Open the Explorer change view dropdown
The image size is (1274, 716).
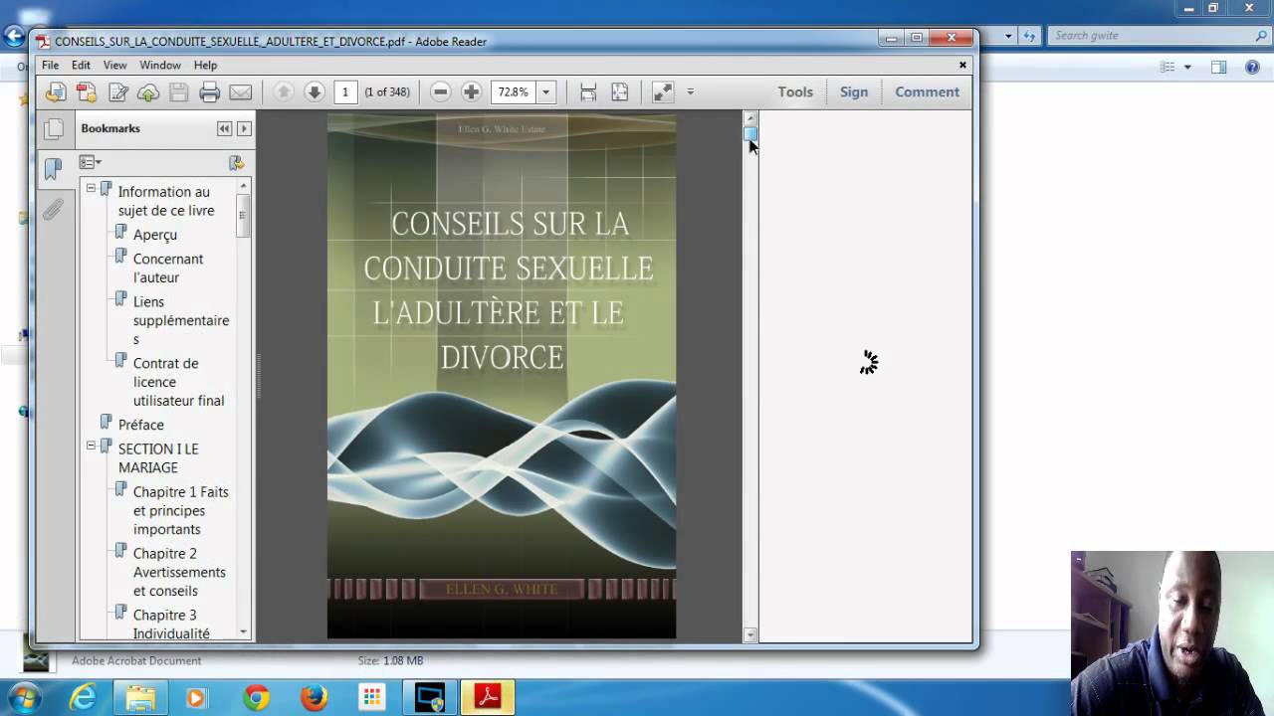1187,68
